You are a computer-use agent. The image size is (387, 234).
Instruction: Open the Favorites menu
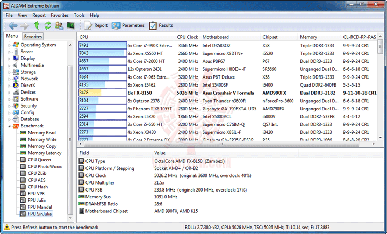[60, 15]
